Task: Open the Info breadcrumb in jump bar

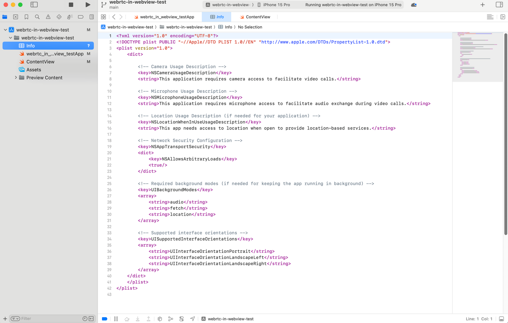Action: 225,27
